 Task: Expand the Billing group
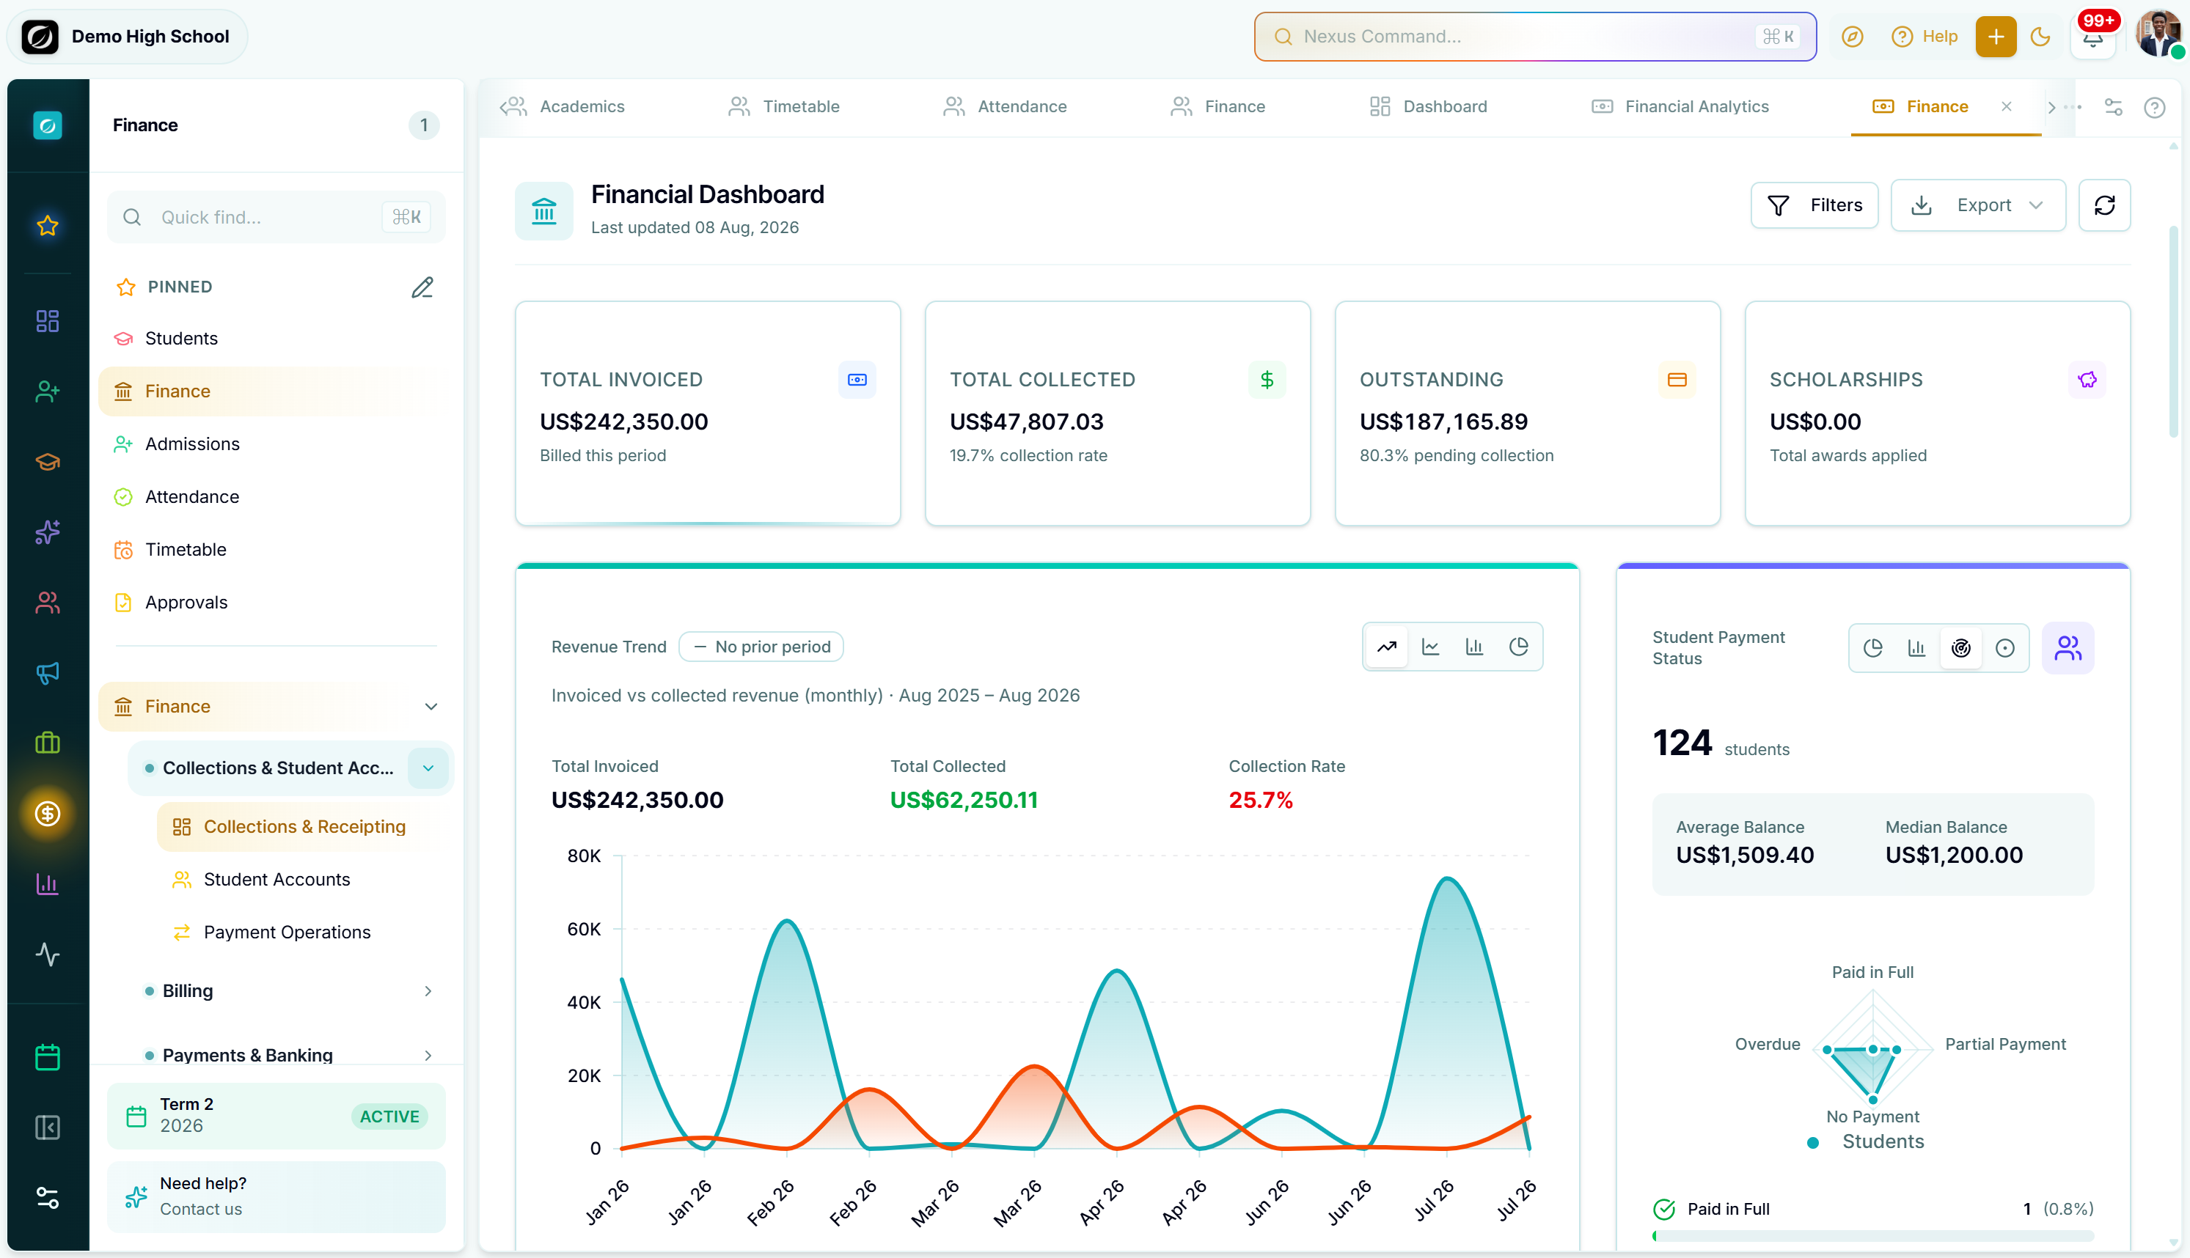pos(428,990)
